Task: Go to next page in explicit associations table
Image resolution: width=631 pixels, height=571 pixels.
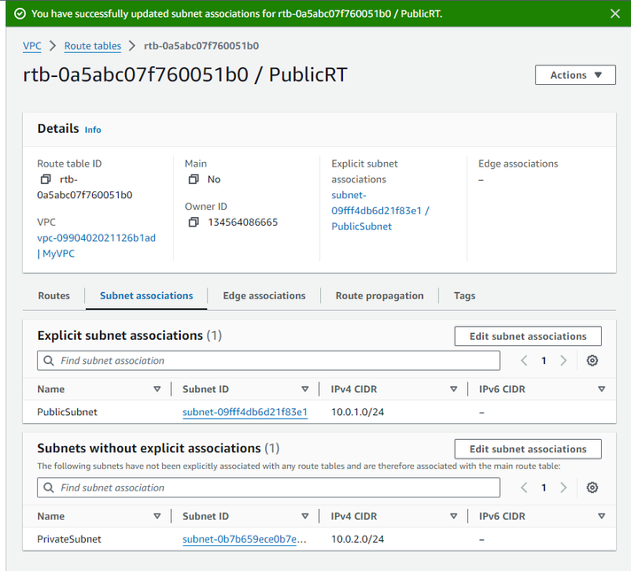Action: (564, 360)
